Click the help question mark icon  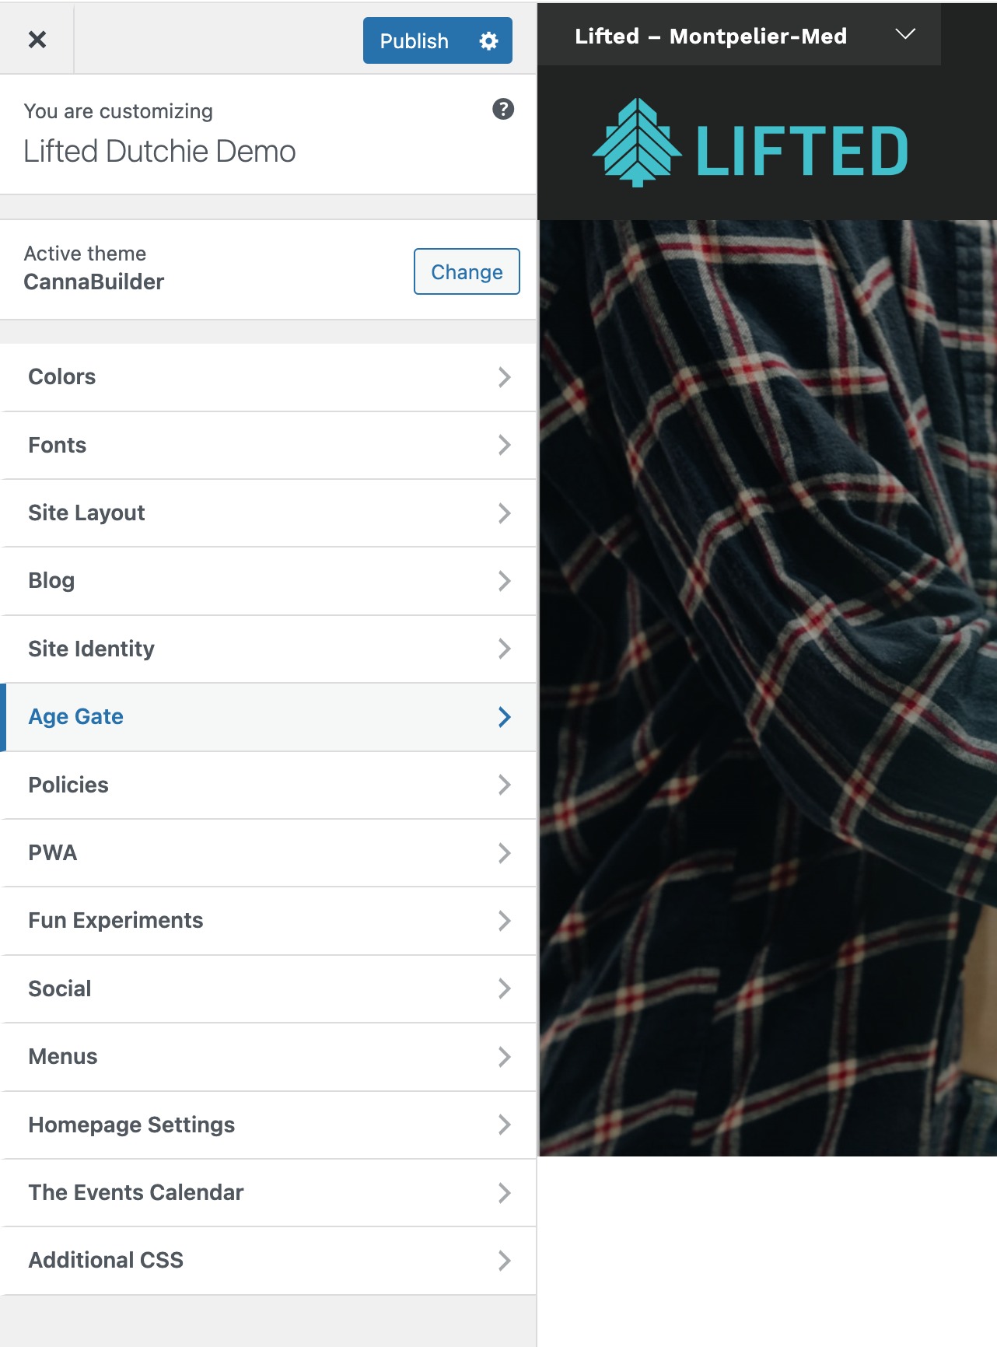(x=503, y=110)
